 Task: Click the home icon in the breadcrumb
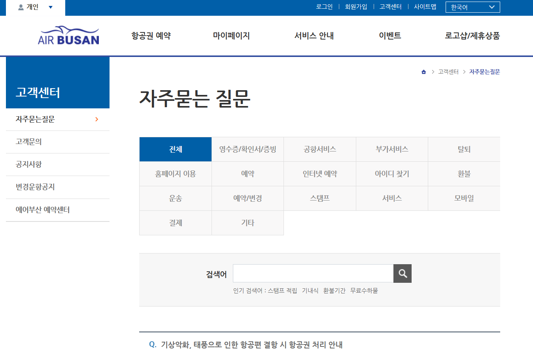click(x=423, y=72)
